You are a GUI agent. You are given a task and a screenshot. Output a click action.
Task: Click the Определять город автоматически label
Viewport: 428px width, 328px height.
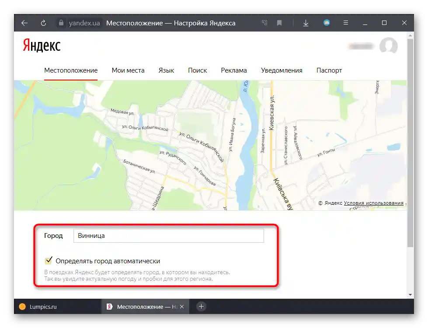point(108,261)
